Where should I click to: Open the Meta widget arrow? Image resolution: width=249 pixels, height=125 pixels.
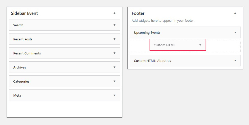(115, 95)
